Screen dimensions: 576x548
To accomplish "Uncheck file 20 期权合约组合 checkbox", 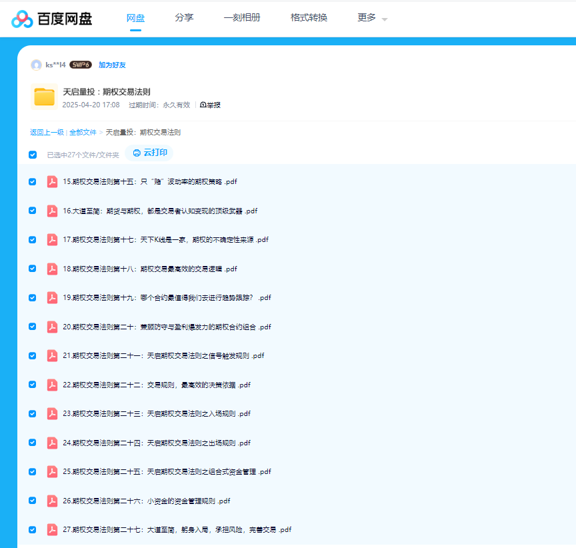I will 33,327.
